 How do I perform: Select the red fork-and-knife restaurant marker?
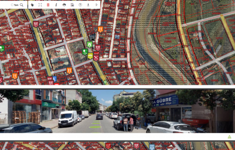pyautogui.click(x=96, y=58)
